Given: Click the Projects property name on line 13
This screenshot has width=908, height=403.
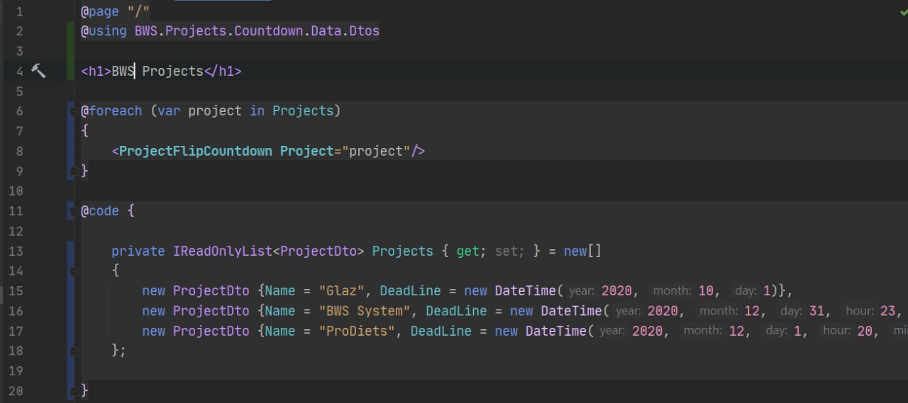Looking at the screenshot, I should click(403, 251).
